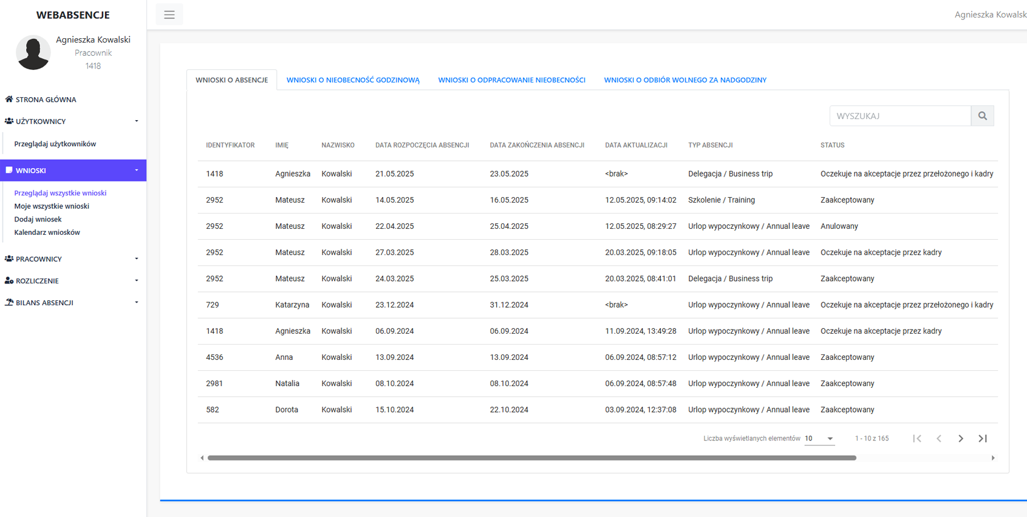
Task: Click start date 21.05.2025 cell
Action: 395,174
